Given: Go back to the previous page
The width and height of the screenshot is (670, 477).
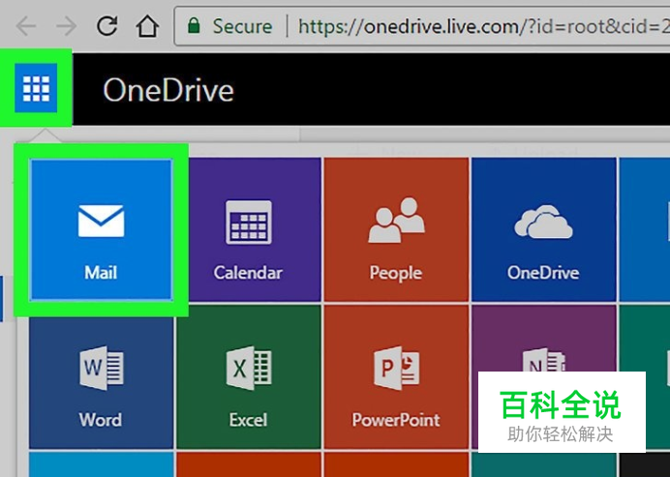Looking at the screenshot, I should click(26, 26).
